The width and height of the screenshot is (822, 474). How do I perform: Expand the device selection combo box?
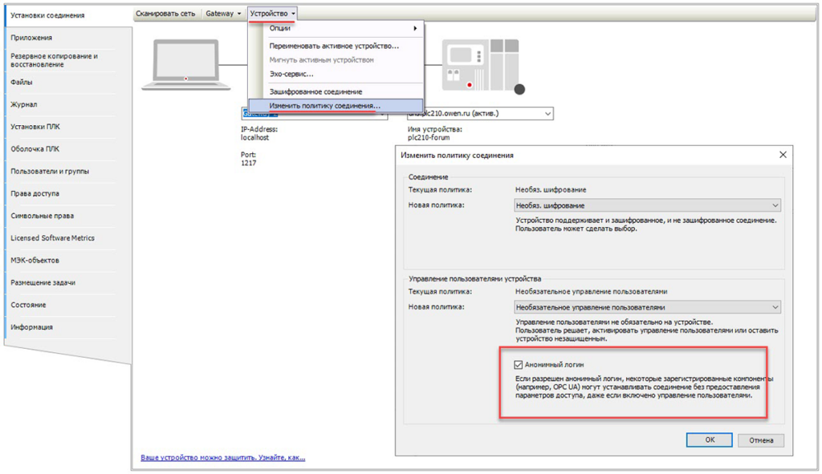point(547,114)
